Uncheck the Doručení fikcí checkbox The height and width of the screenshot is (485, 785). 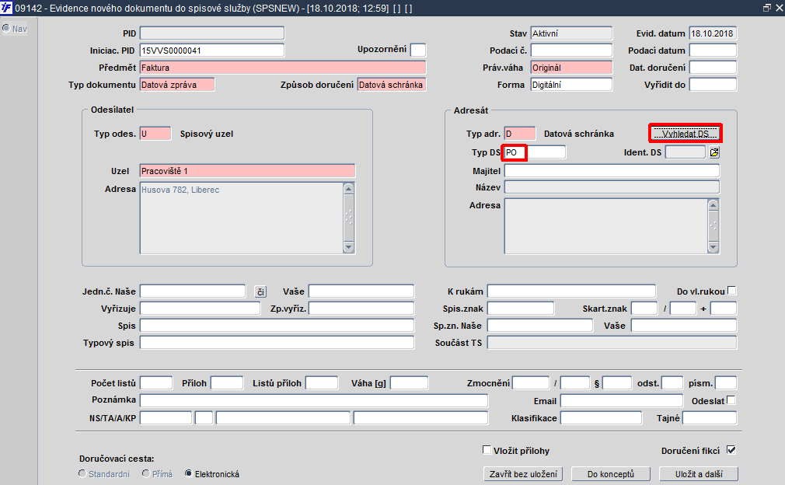click(731, 450)
